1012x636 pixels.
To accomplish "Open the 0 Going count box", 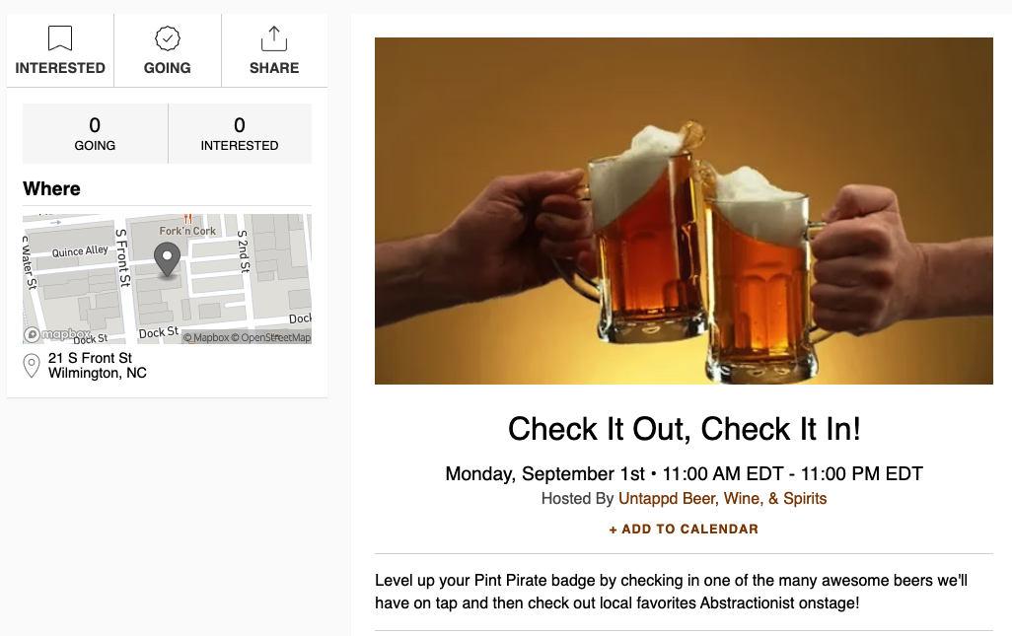I will (x=95, y=133).
